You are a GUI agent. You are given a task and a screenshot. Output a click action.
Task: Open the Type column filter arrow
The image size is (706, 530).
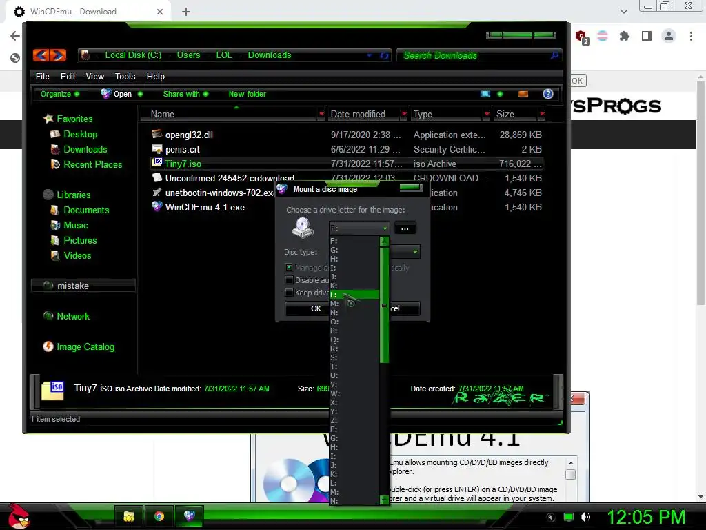coord(486,114)
